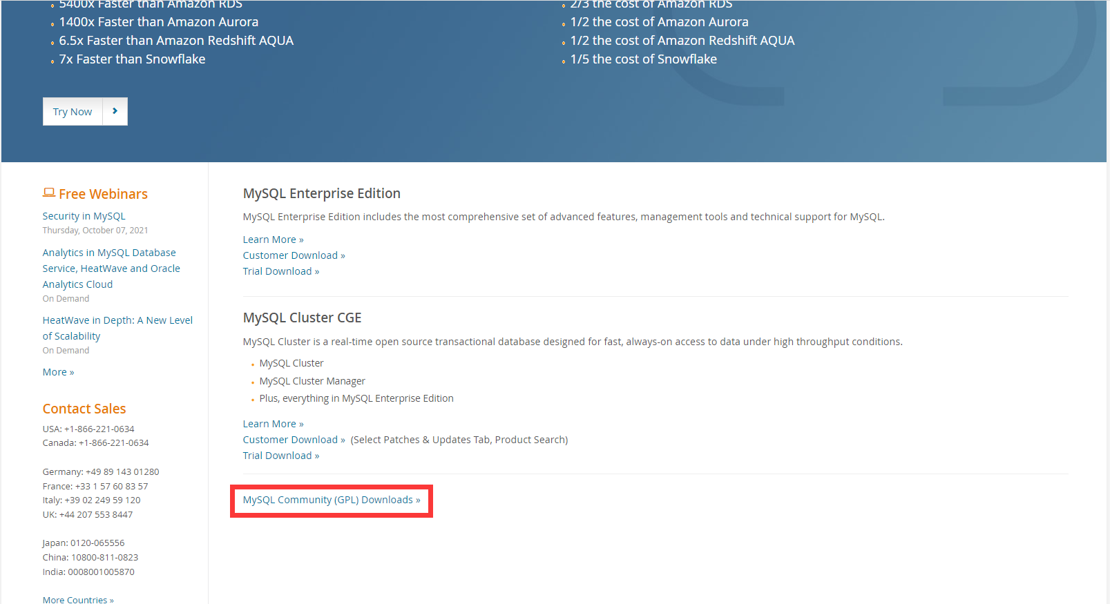Click Learn More under MySQL Enterprise Edition
The width and height of the screenshot is (1110, 604).
pos(273,240)
